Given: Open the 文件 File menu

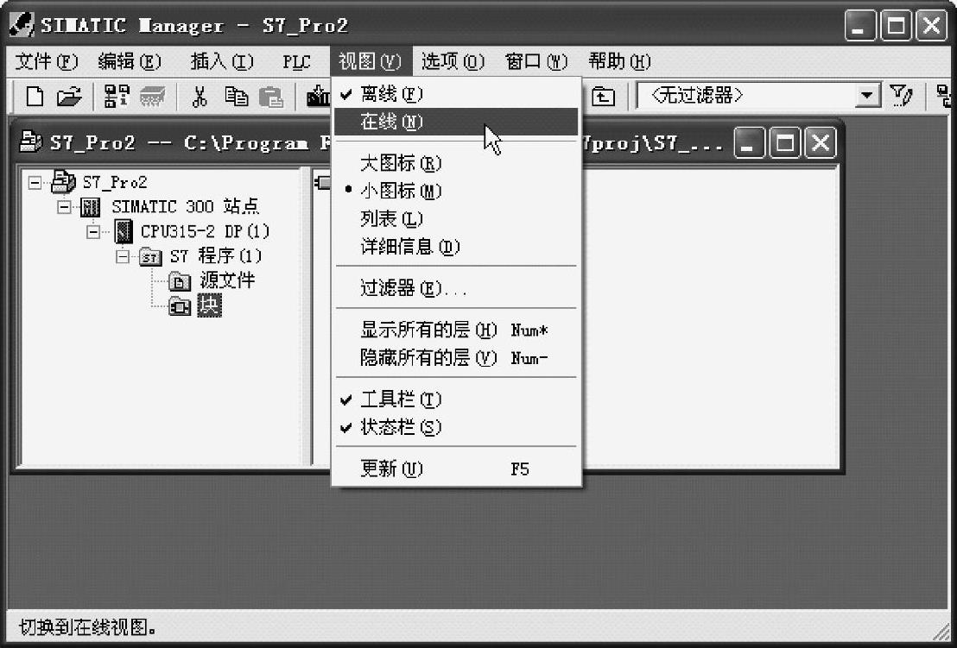Looking at the screenshot, I should coord(47,61).
